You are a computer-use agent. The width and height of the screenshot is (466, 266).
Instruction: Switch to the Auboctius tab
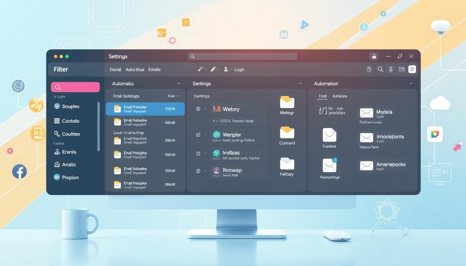[x=135, y=70]
